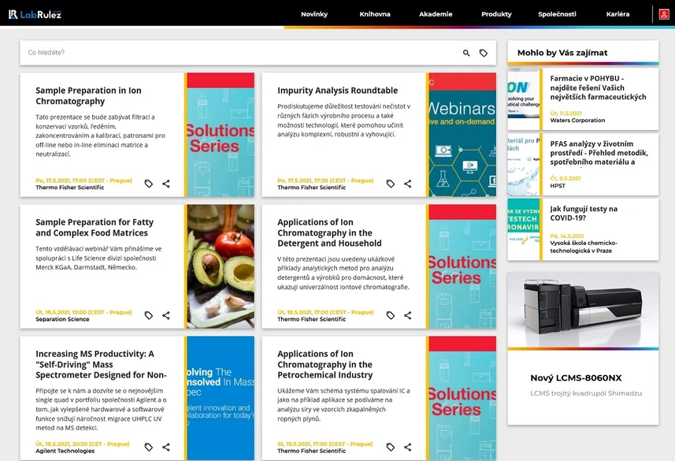Click the blue Agilent image on MS Productivity card

pos(221,398)
